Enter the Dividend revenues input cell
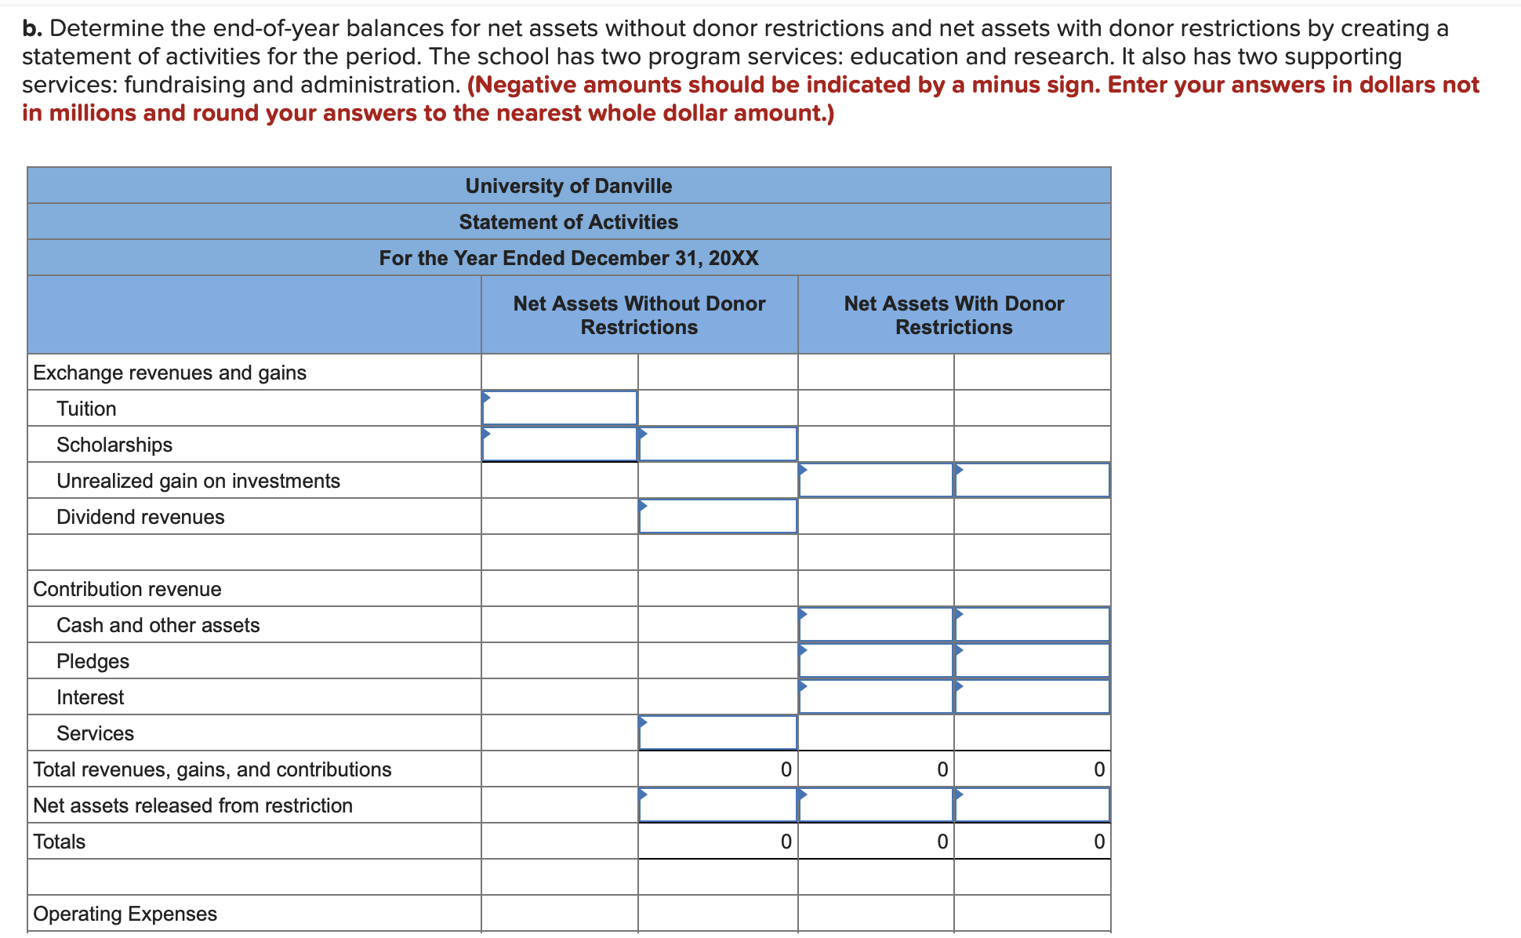Viewport: 1521px width, 938px height. 717,516
